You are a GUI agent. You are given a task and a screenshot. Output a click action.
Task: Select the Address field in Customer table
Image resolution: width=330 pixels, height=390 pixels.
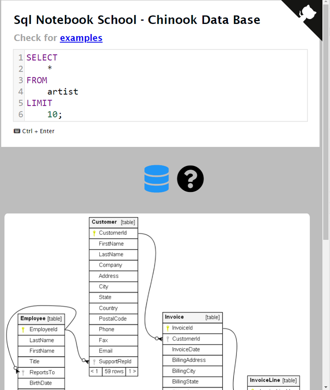tap(113, 276)
